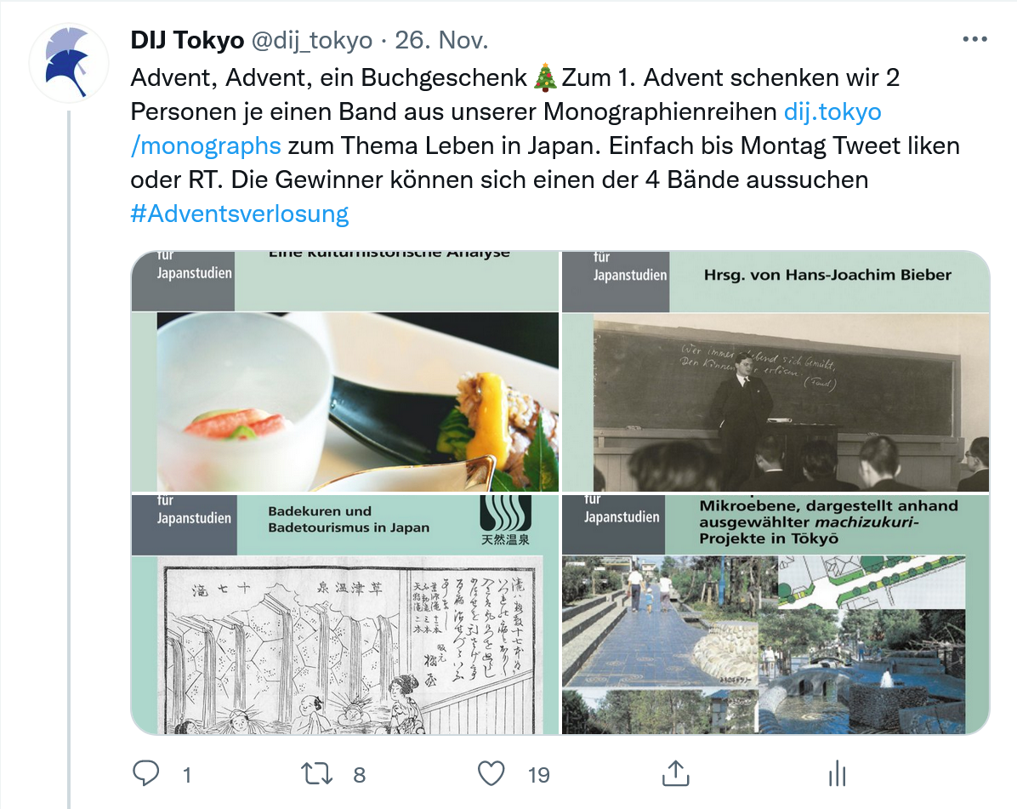Click the reply count 1
The width and height of the screenshot is (1017, 809).
point(187,775)
